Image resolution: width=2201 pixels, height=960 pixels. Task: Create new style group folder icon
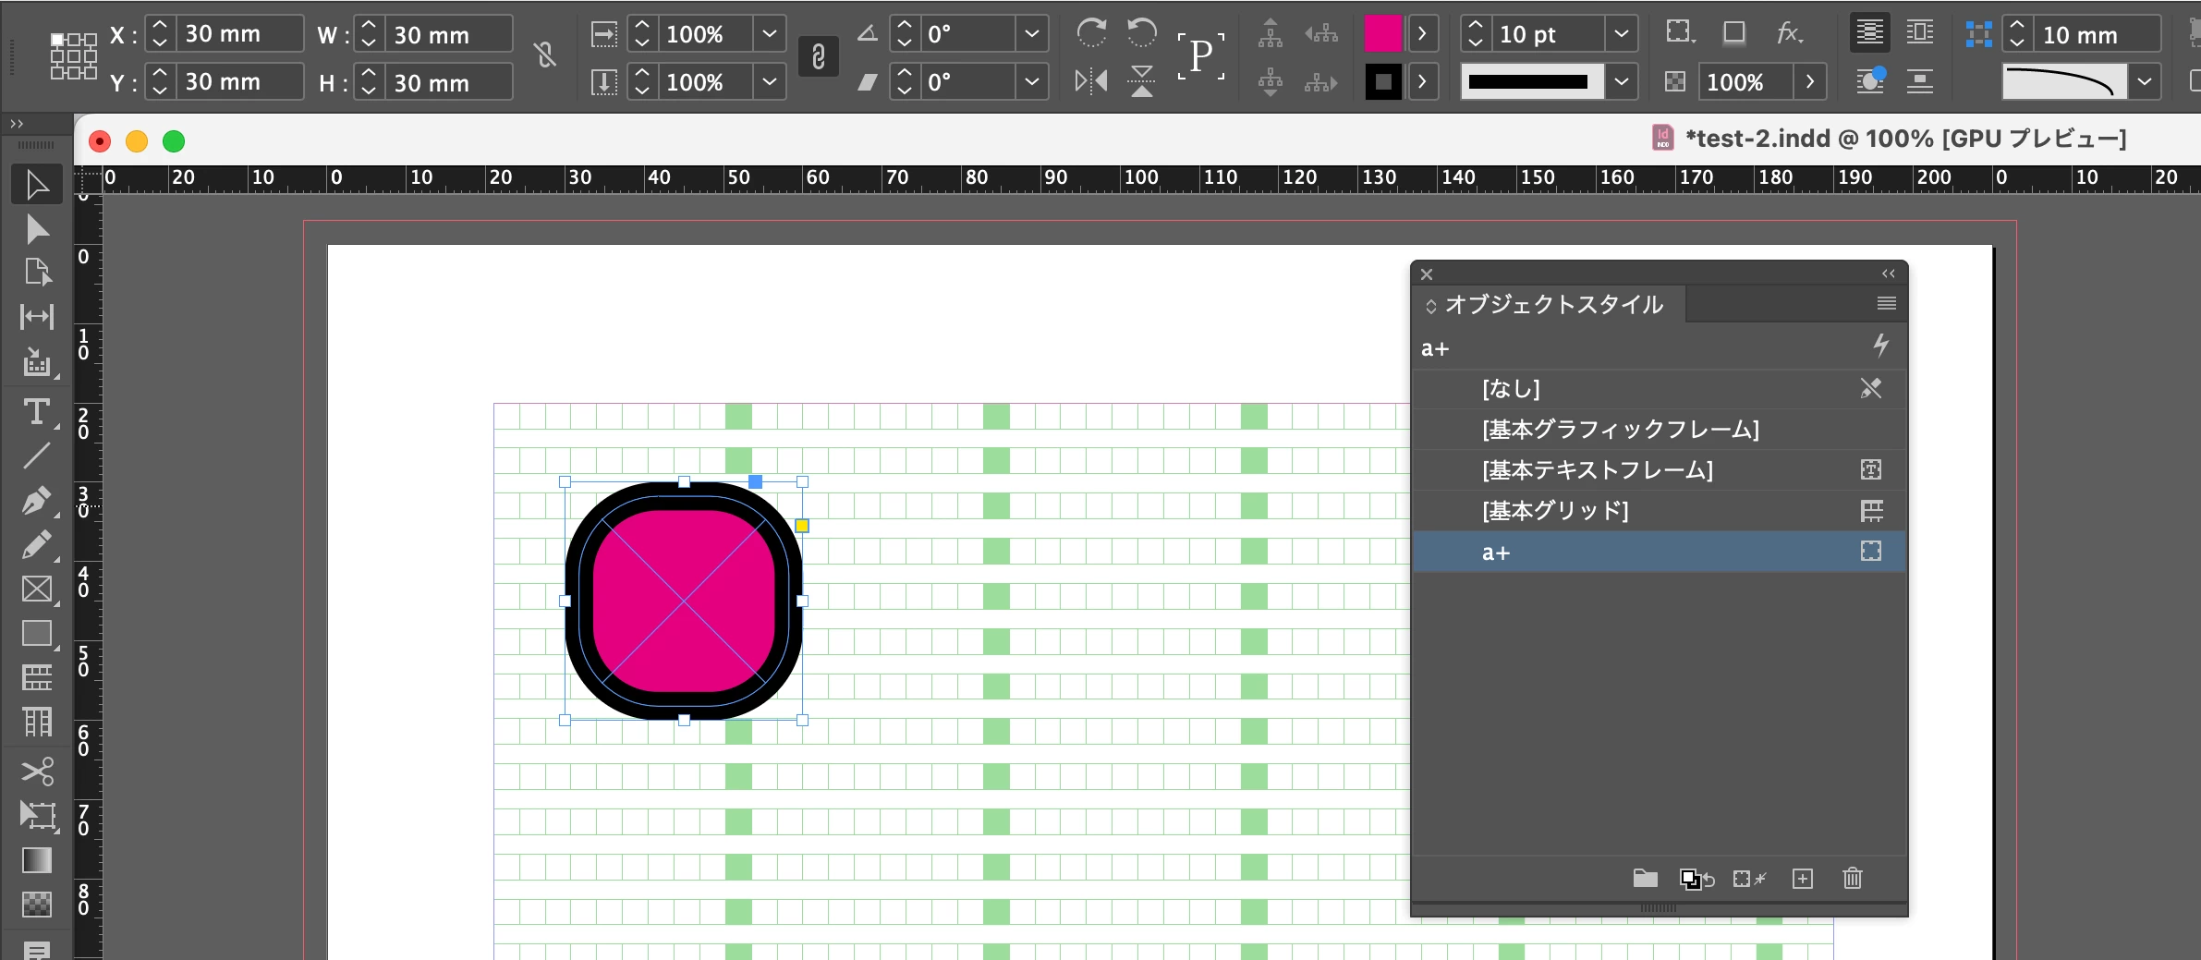click(1645, 879)
